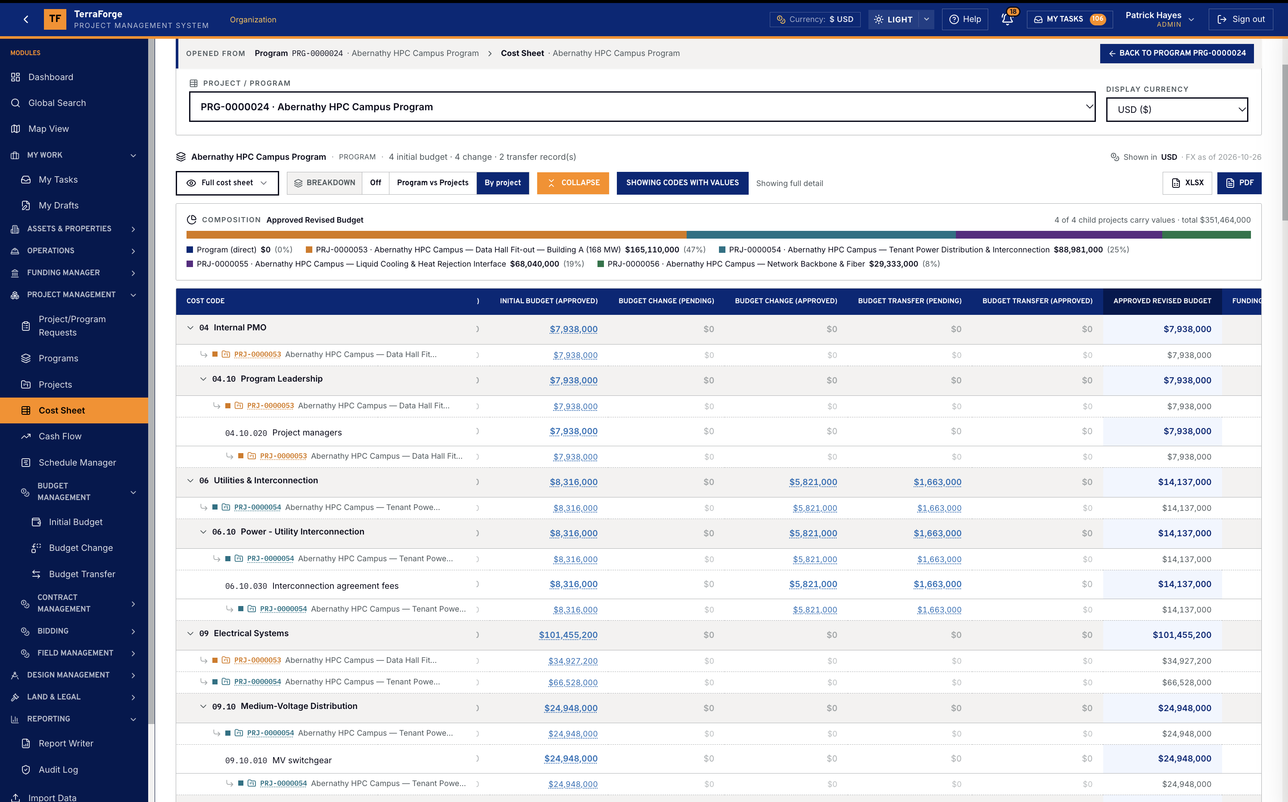1288x802 pixels.
Task: Click the green PRJ-0000056 legend swatch
Action: (600, 264)
